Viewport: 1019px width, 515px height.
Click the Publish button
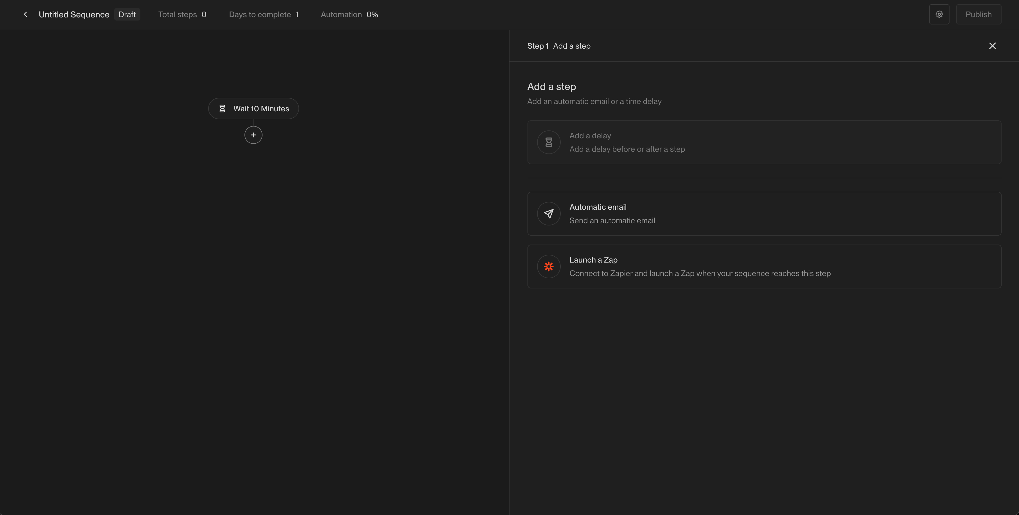click(978, 14)
